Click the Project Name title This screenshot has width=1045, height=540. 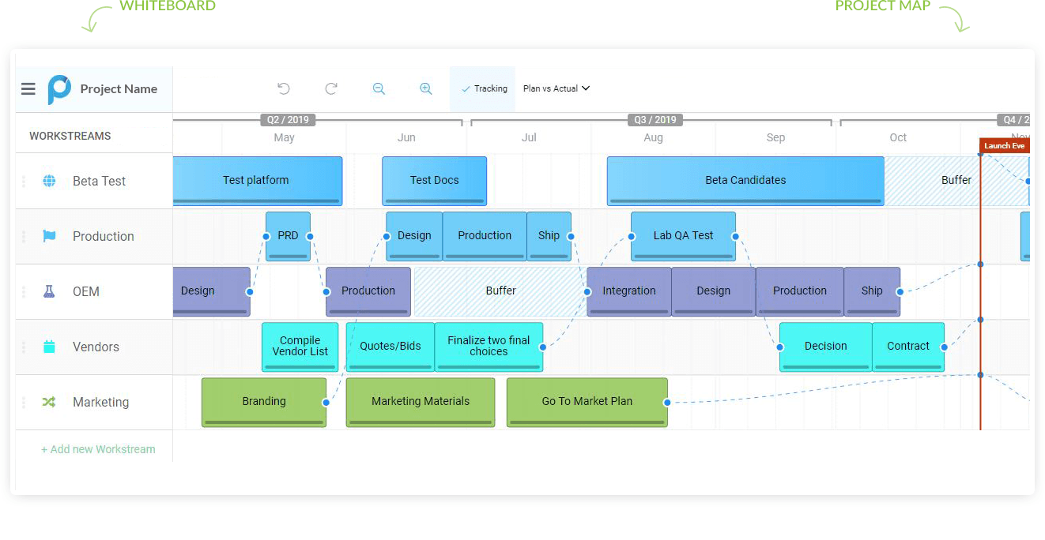tap(119, 89)
